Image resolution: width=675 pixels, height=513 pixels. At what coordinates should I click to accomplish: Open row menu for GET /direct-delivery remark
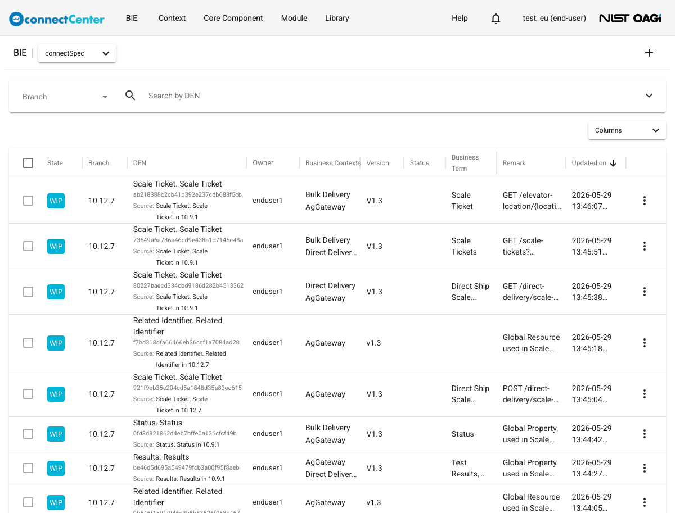pos(645,292)
